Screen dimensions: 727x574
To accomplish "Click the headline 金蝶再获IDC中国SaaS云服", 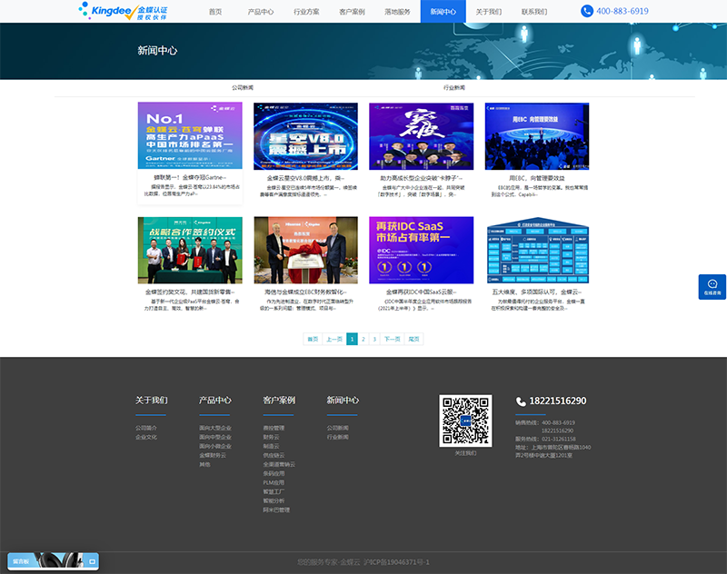I will tap(422, 292).
